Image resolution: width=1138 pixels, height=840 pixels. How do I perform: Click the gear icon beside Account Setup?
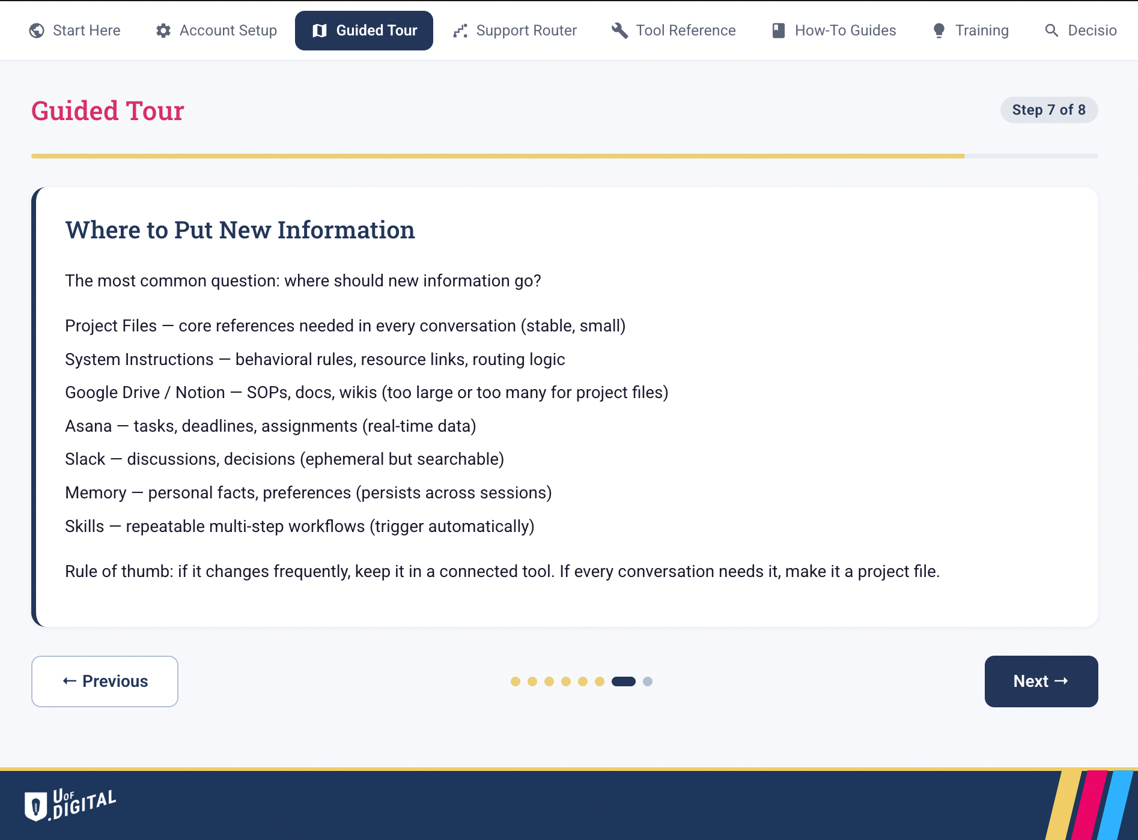click(x=163, y=31)
